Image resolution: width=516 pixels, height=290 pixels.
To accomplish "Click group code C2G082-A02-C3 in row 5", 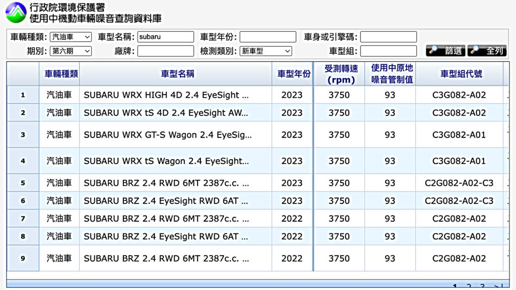I will pyautogui.click(x=459, y=183).
